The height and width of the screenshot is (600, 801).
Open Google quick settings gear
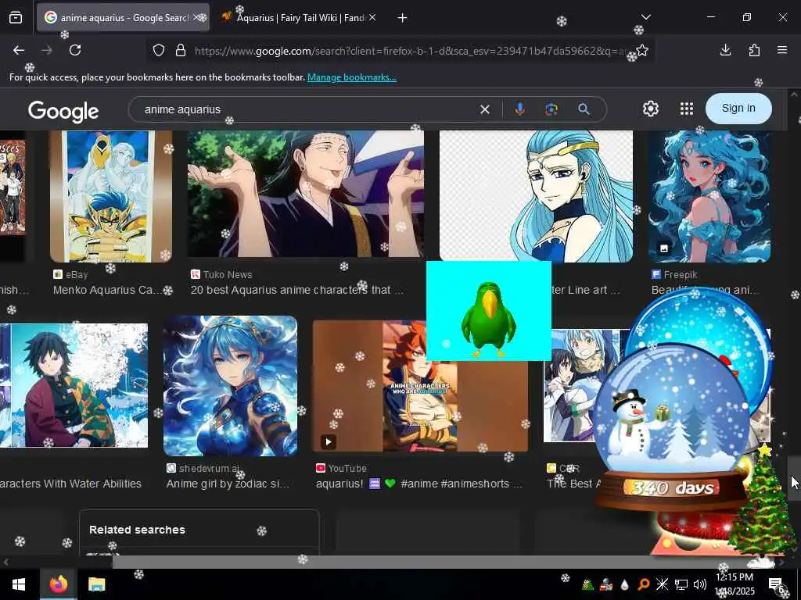(x=650, y=109)
